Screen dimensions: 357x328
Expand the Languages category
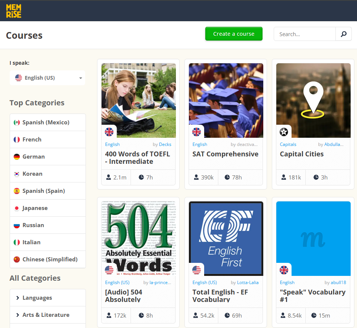click(48, 298)
